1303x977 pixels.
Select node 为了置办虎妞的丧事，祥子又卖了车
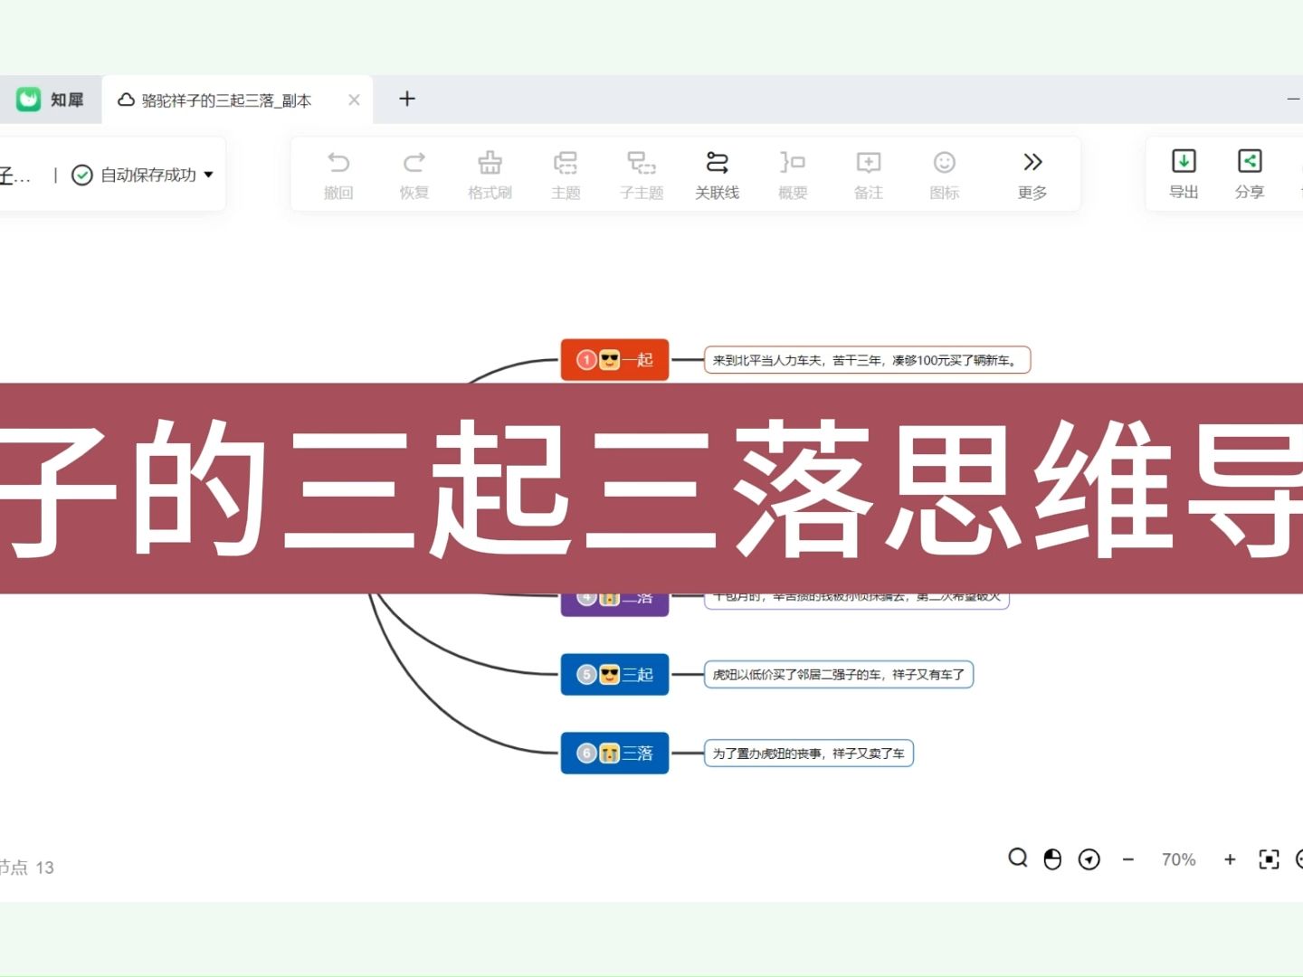click(x=808, y=753)
